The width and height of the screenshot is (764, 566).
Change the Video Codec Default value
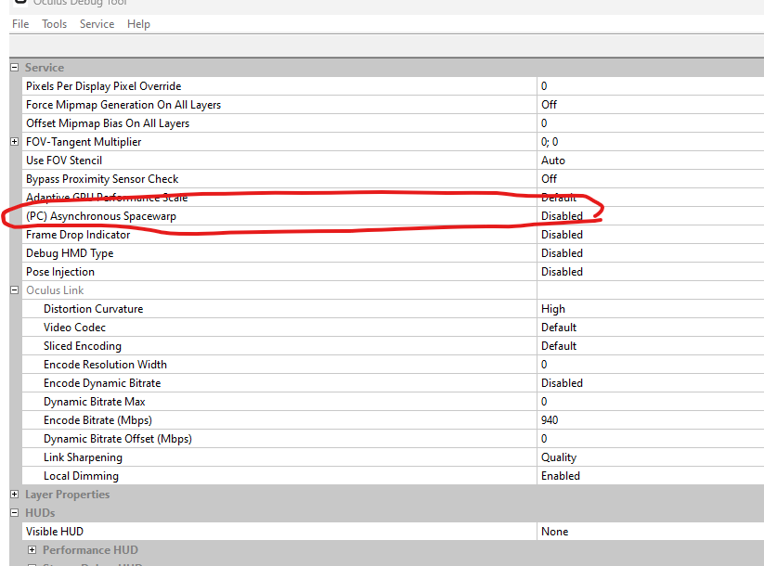(x=651, y=328)
